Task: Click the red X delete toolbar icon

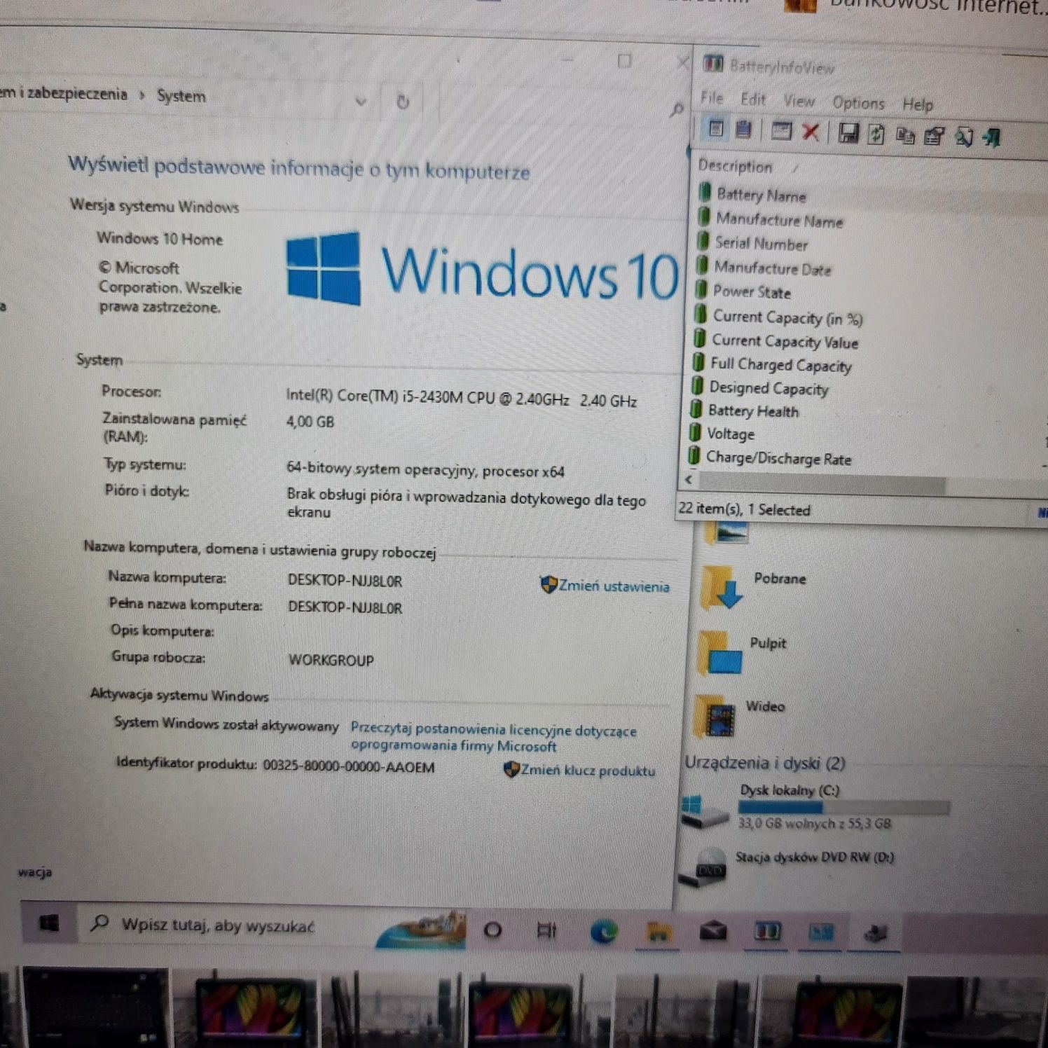Action: pyautogui.click(x=811, y=132)
